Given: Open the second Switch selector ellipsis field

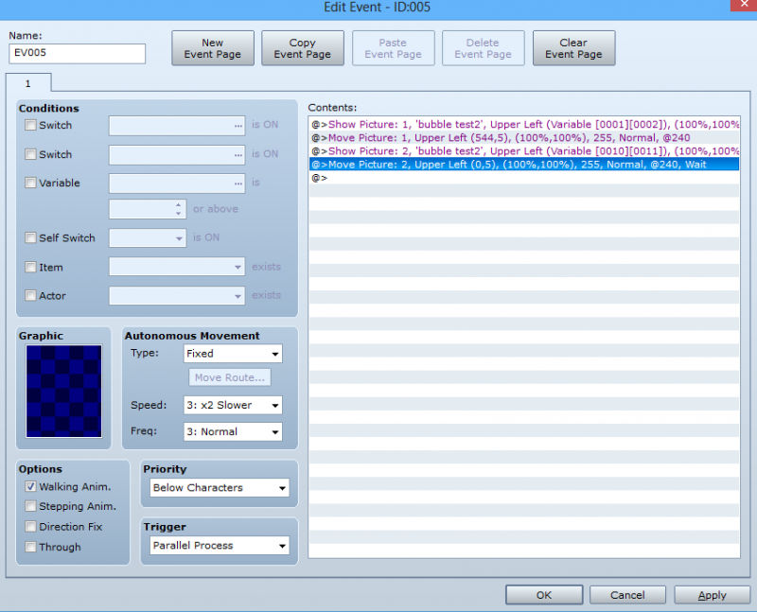Looking at the screenshot, I should pyautogui.click(x=177, y=155).
